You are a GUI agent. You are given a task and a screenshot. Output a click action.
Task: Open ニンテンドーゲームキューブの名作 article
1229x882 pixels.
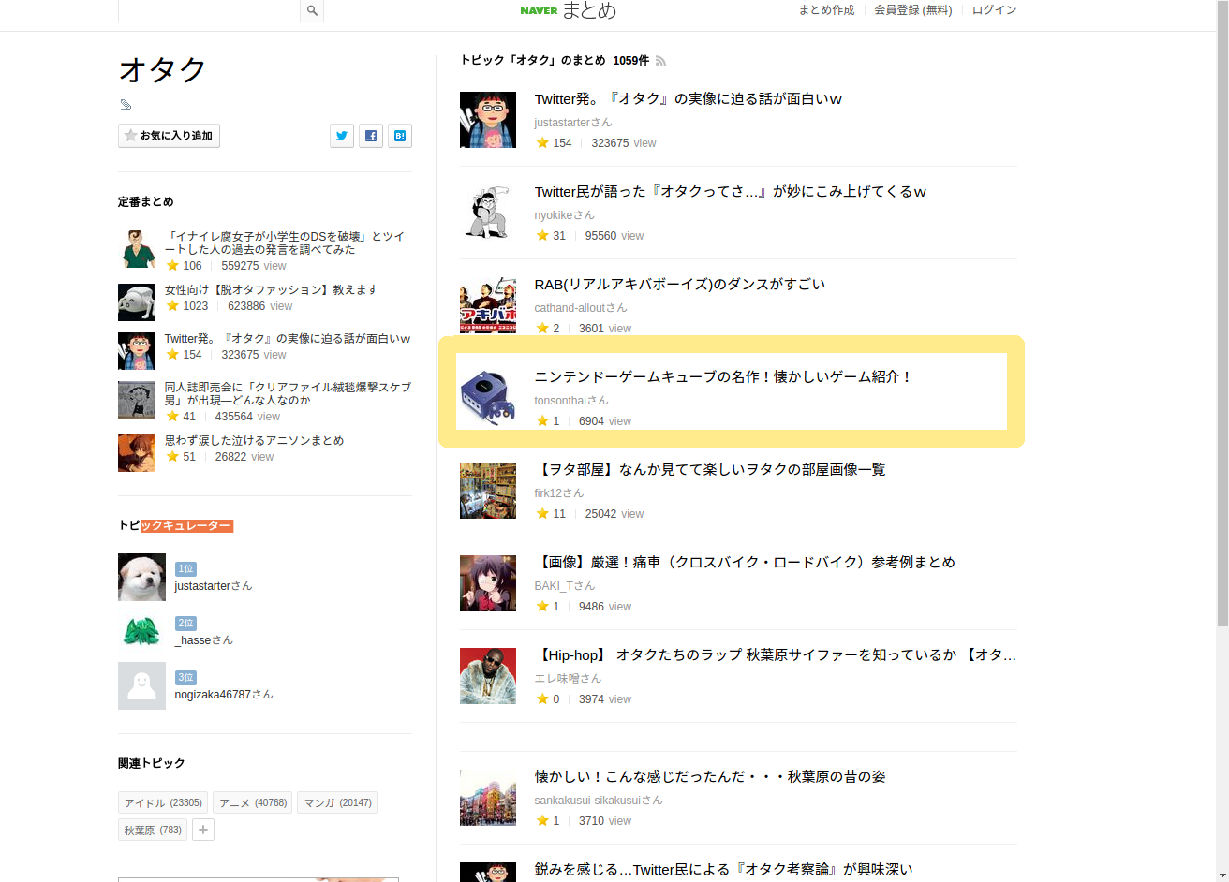pos(722,377)
